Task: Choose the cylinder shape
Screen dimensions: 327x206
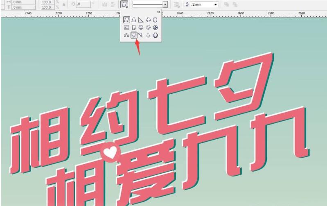Action: tap(155, 20)
